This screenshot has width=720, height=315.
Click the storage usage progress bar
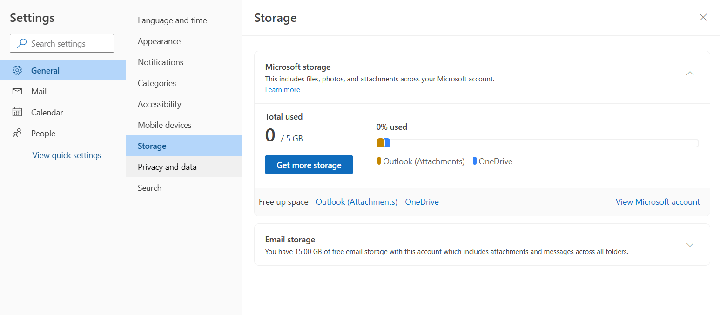pyautogui.click(x=538, y=143)
